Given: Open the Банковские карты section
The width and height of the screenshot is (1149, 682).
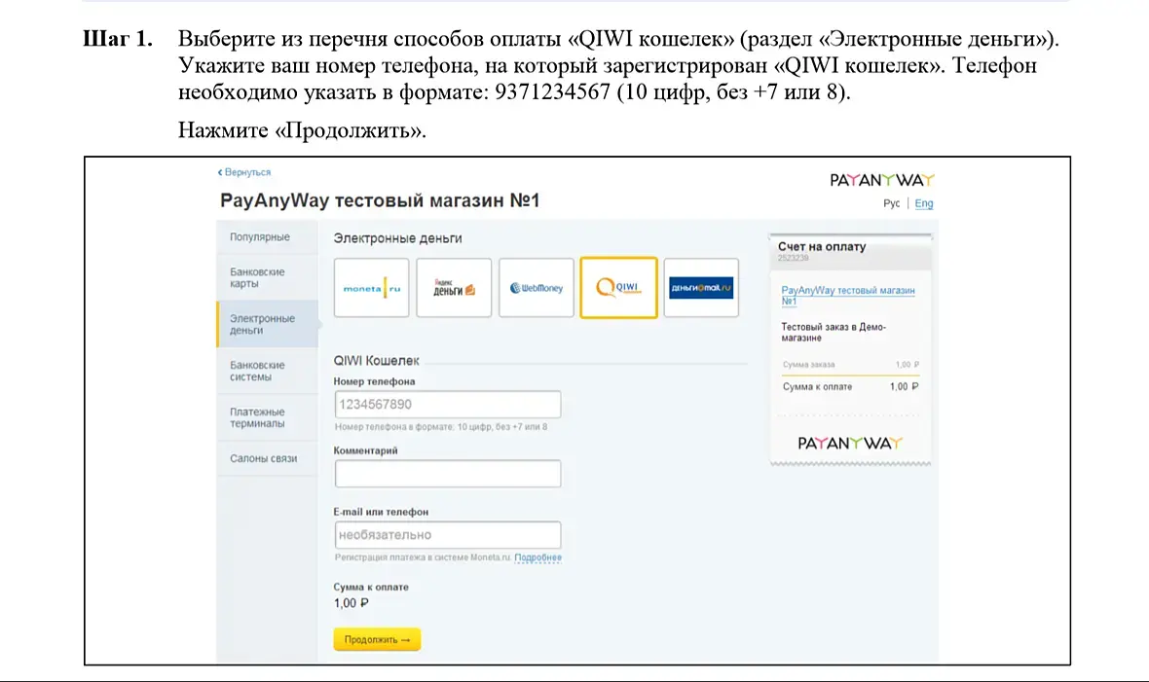Looking at the screenshot, I should 268,277.
